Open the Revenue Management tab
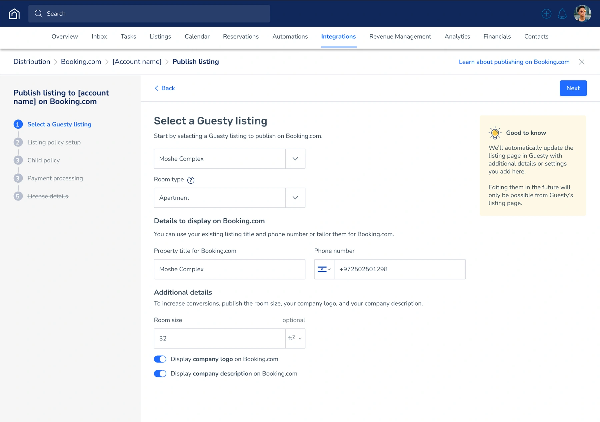Image resolution: width=600 pixels, height=422 pixels. click(400, 37)
